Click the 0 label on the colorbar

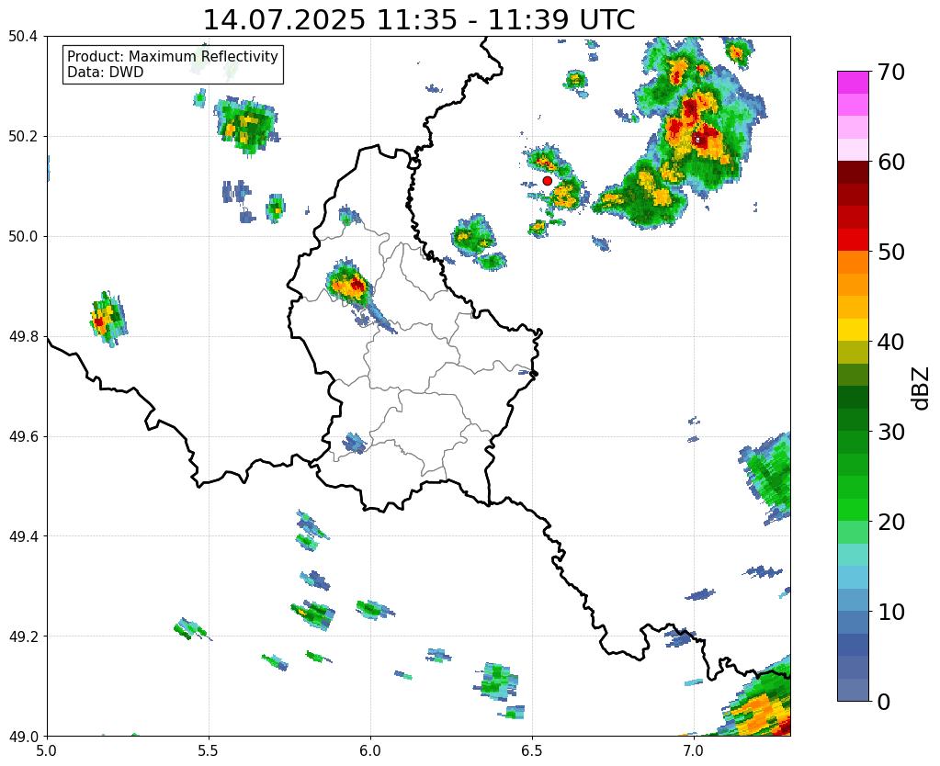[x=884, y=702]
